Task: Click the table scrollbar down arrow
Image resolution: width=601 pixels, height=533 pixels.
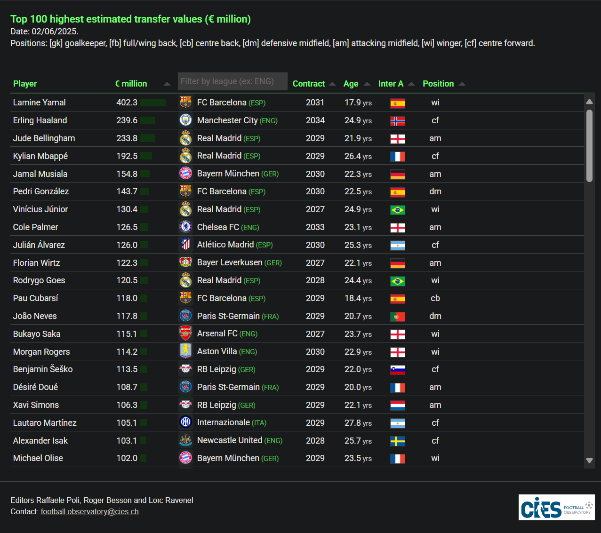Action: [x=589, y=461]
